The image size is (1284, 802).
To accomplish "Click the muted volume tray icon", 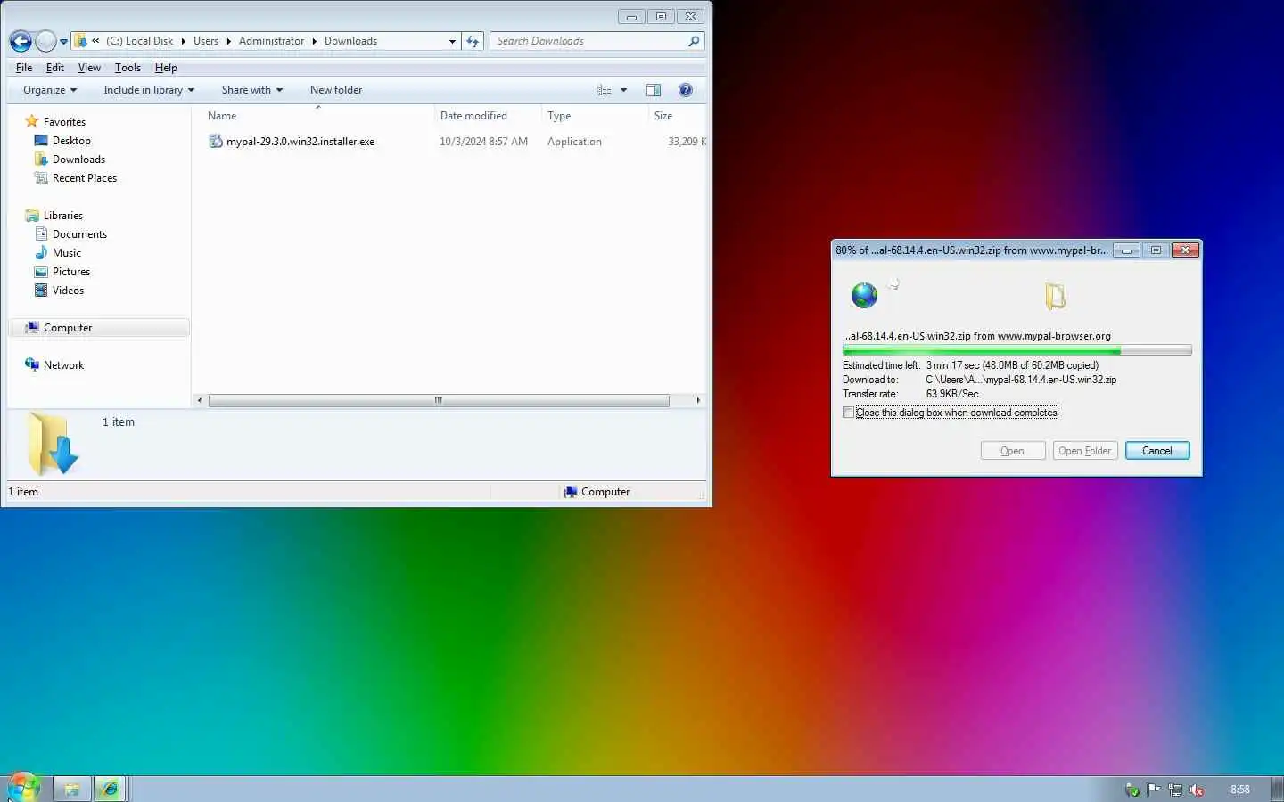I will (1197, 790).
